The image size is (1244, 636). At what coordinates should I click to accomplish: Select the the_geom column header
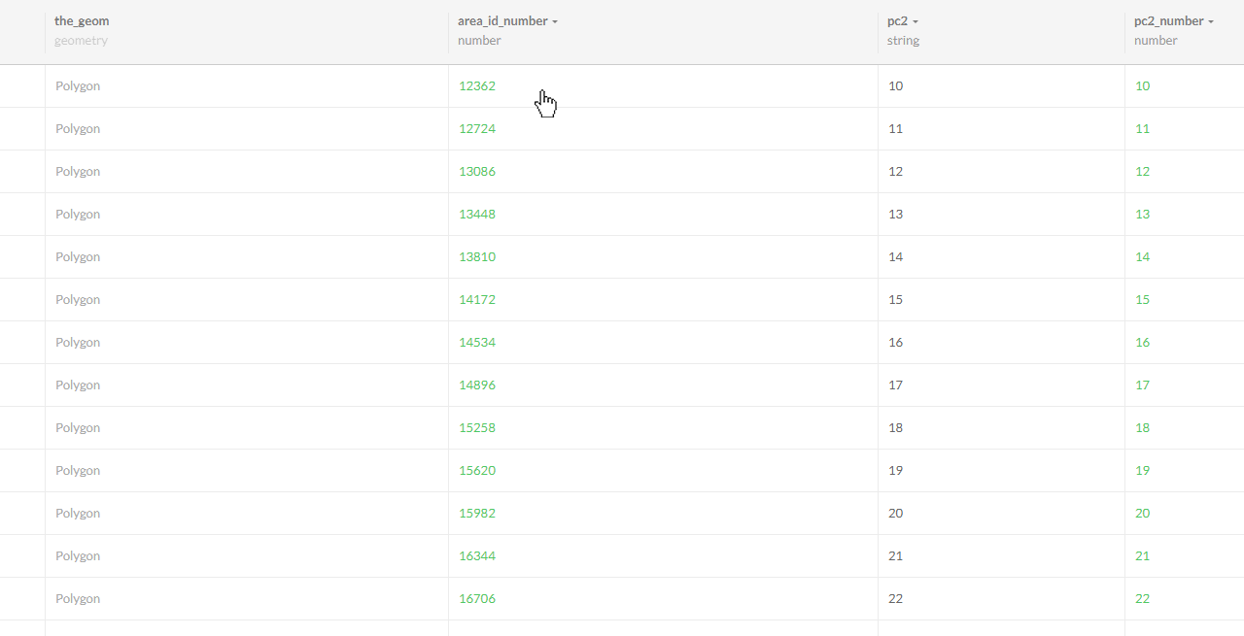coord(82,20)
